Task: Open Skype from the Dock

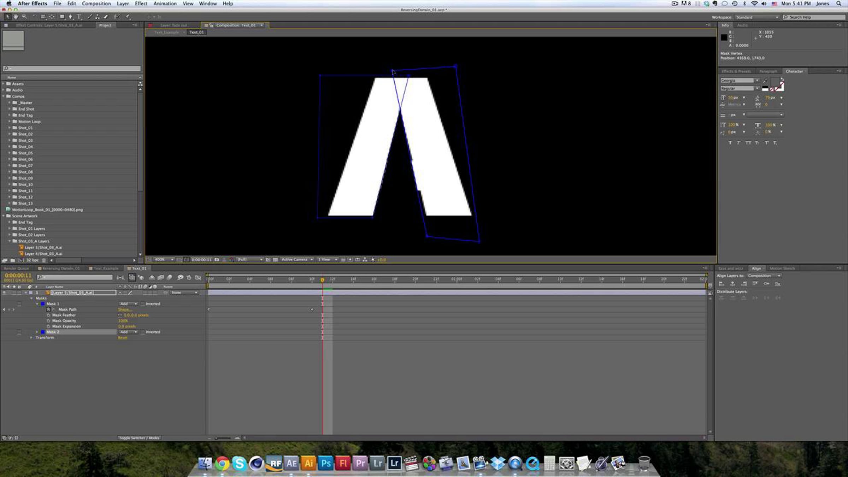Action: coord(239,463)
